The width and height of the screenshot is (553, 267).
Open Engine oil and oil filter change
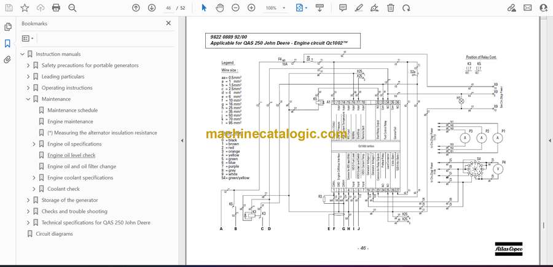click(x=82, y=166)
